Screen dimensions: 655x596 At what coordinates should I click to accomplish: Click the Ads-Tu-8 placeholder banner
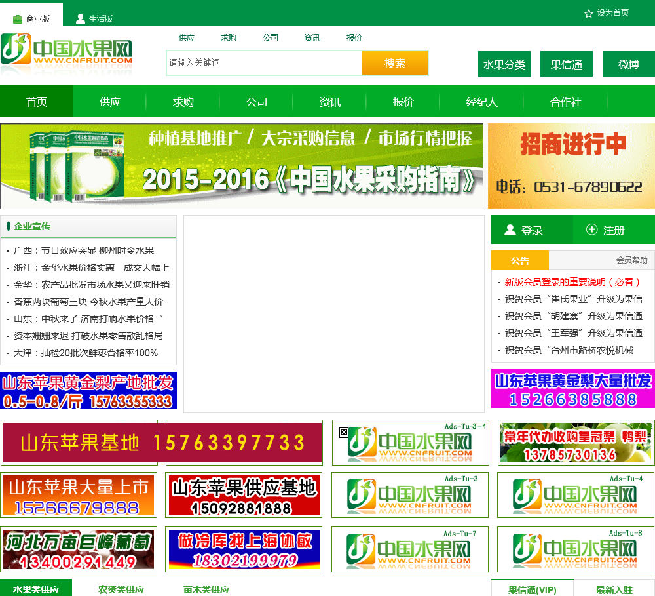point(576,549)
